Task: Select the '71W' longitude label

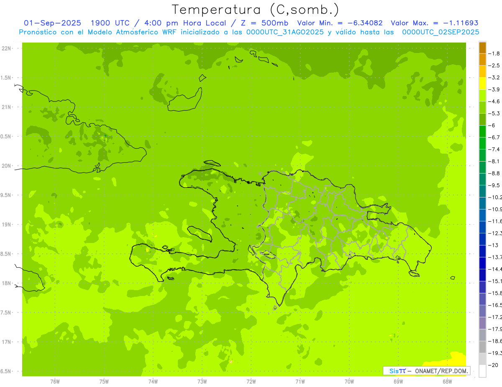Action: click(x=300, y=382)
